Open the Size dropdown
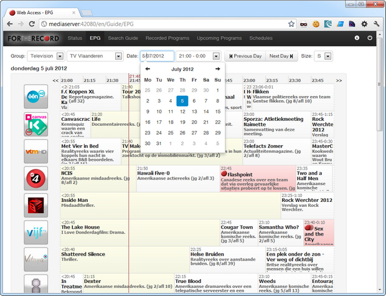Viewport: 386px width, 296px height. 324,56
